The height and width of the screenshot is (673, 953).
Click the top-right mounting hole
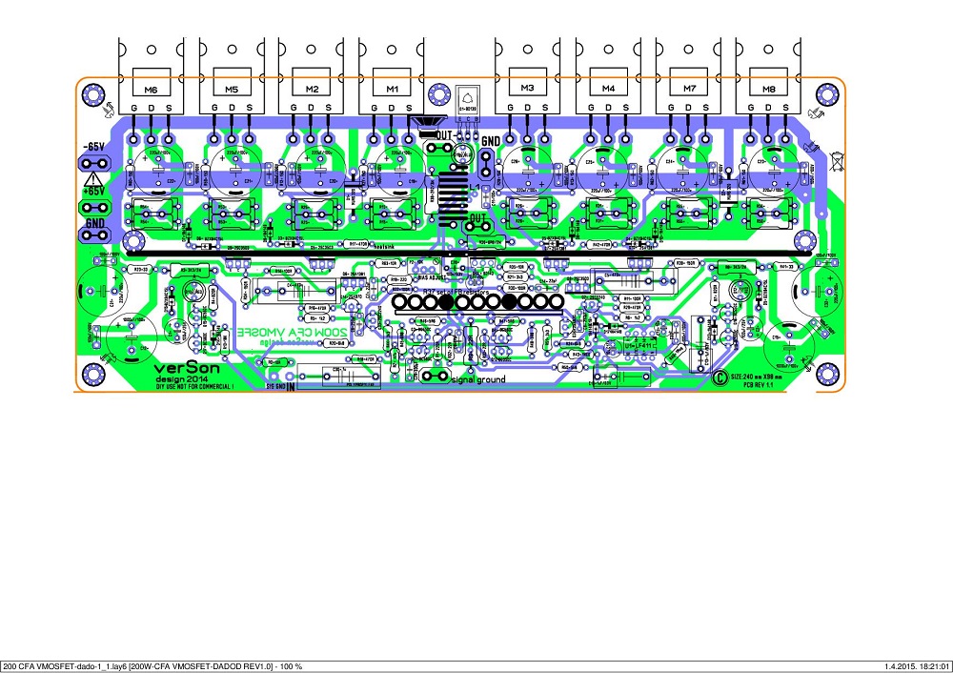click(x=827, y=94)
